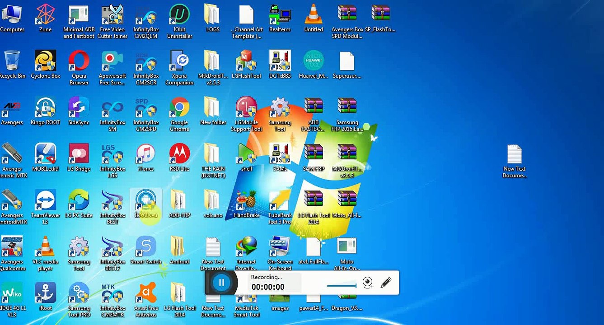The width and height of the screenshot is (604, 325).
Task: Select the _Channel Art Template file
Action: pos(247,21)
